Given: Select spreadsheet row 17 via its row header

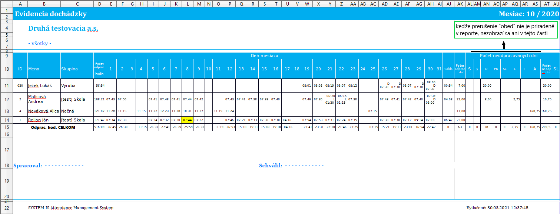Looking at the screenshot, I should click(x=6, y=150).
